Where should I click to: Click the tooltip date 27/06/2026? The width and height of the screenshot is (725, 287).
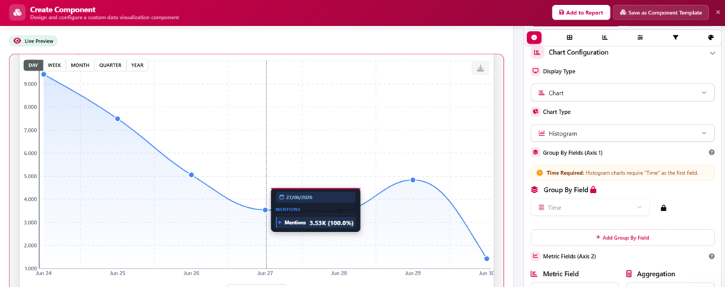click(x=299, y=197)
